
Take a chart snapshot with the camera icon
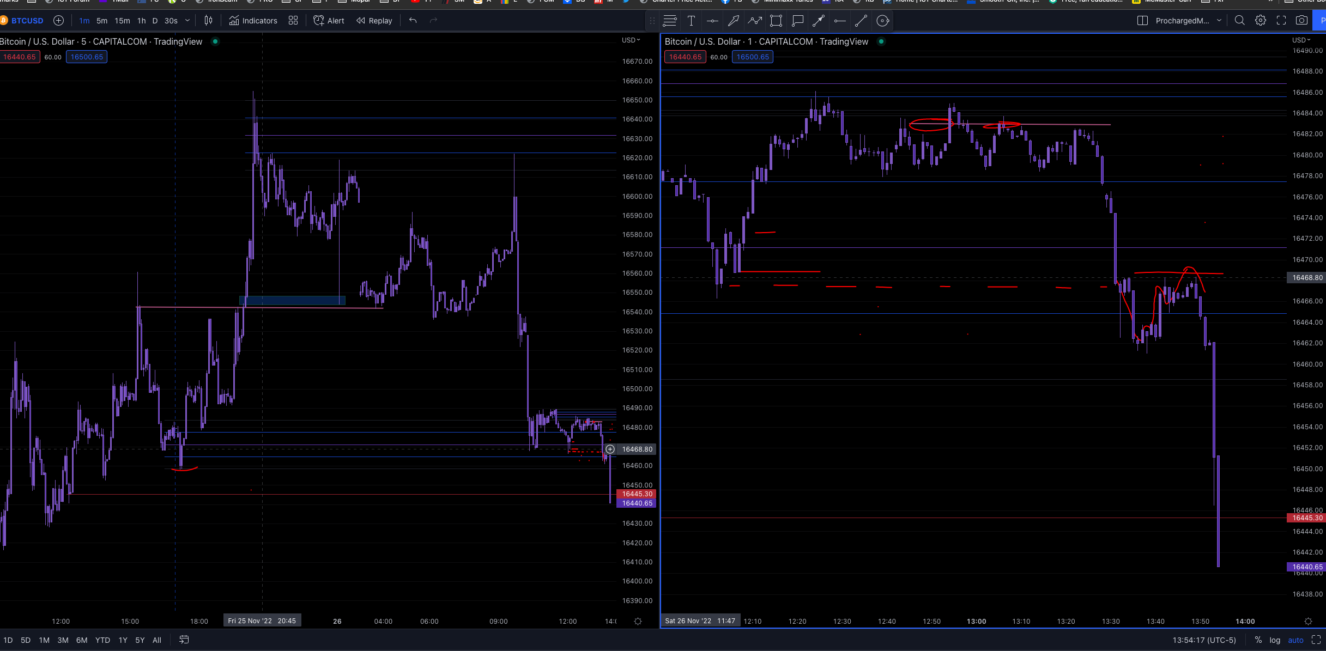1301,20
